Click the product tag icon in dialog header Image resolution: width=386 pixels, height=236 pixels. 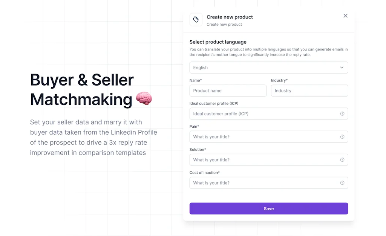coord(196,20)
